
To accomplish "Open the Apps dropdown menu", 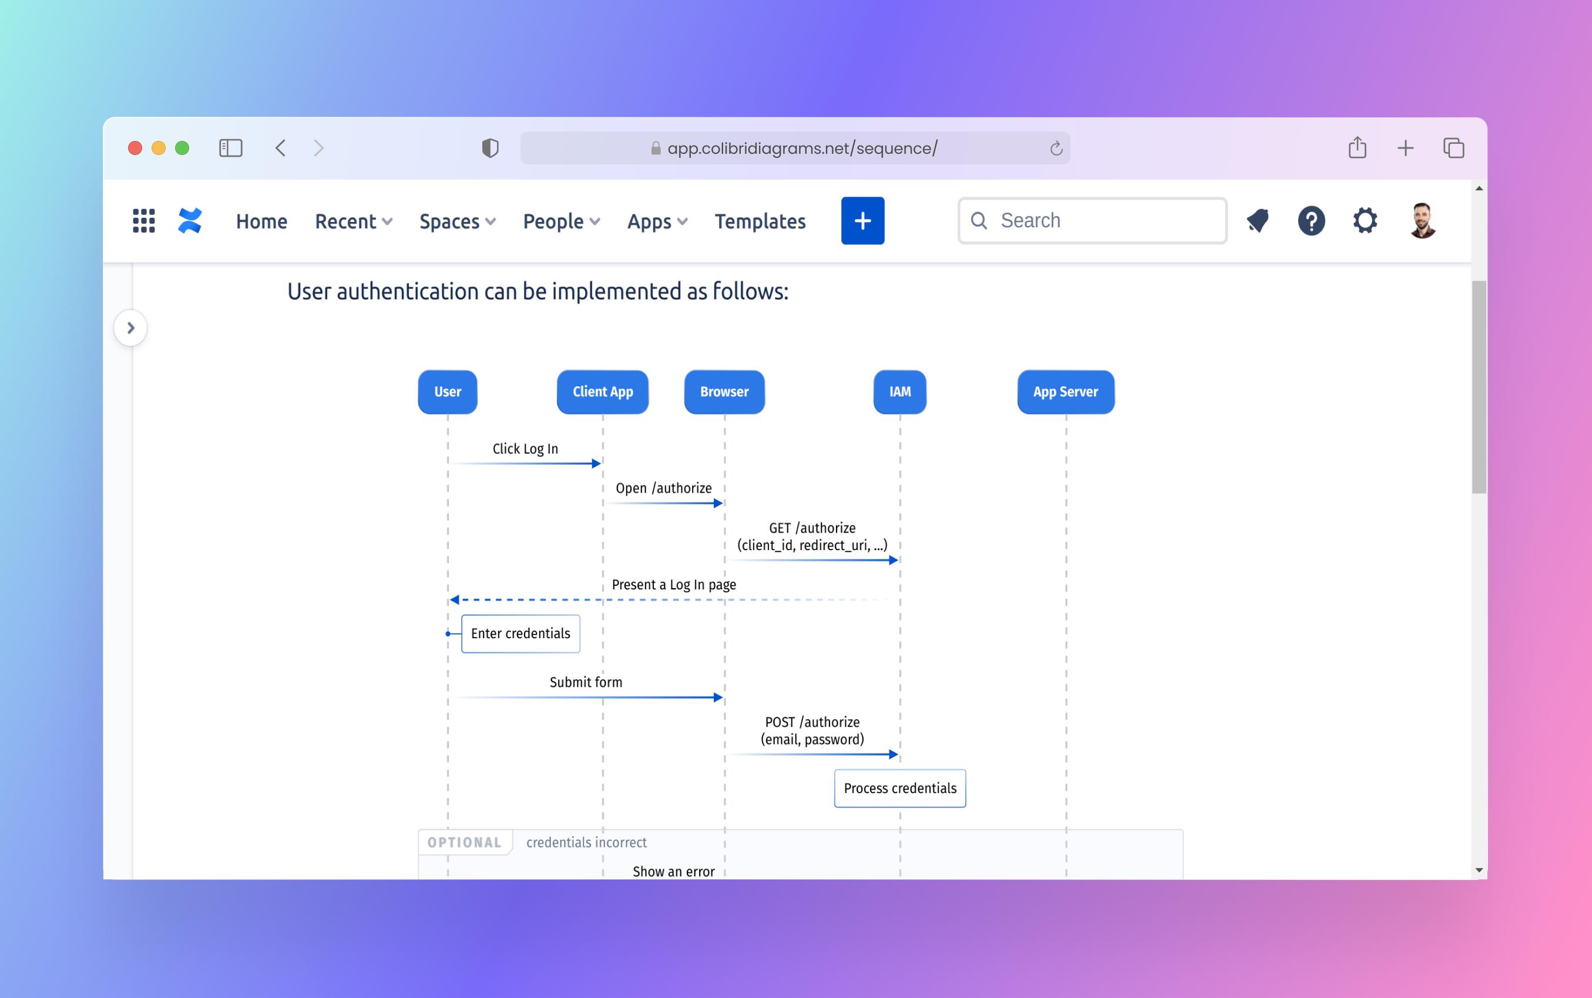I will coord(657,221).
